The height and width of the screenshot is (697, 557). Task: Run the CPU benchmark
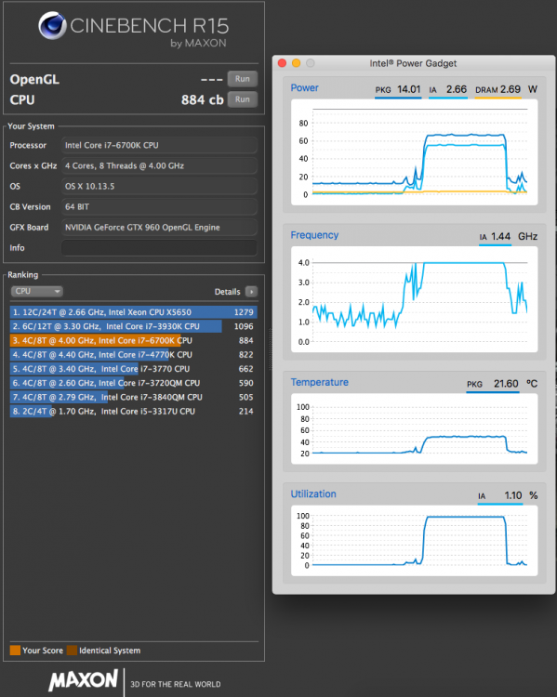pos(242,99)
